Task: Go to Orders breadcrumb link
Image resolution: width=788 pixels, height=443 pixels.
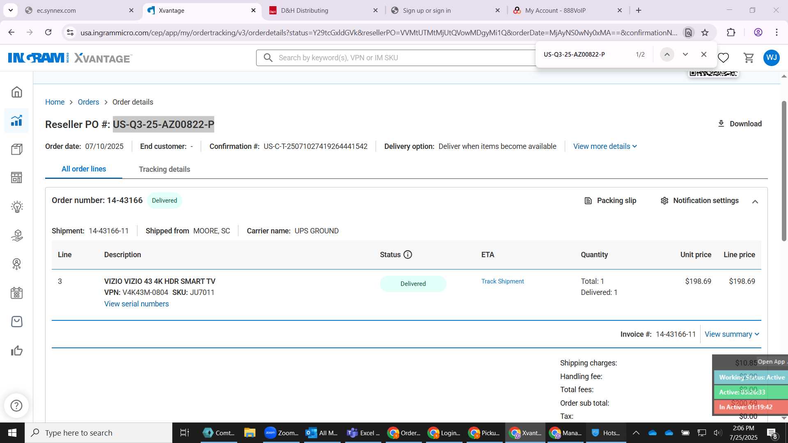Action: coord(88,102)
